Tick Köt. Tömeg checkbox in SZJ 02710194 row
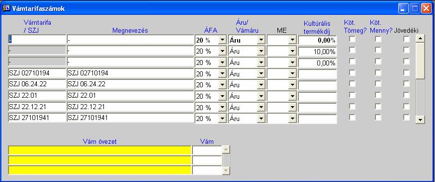Viewport: 435px width, 182px height. tap(352, 73)
